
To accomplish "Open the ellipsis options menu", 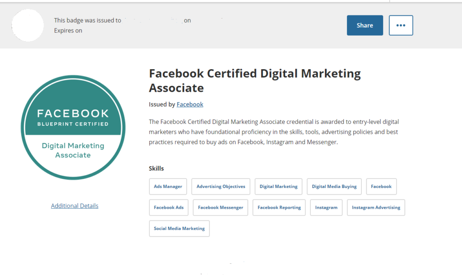I will [401, 25].
